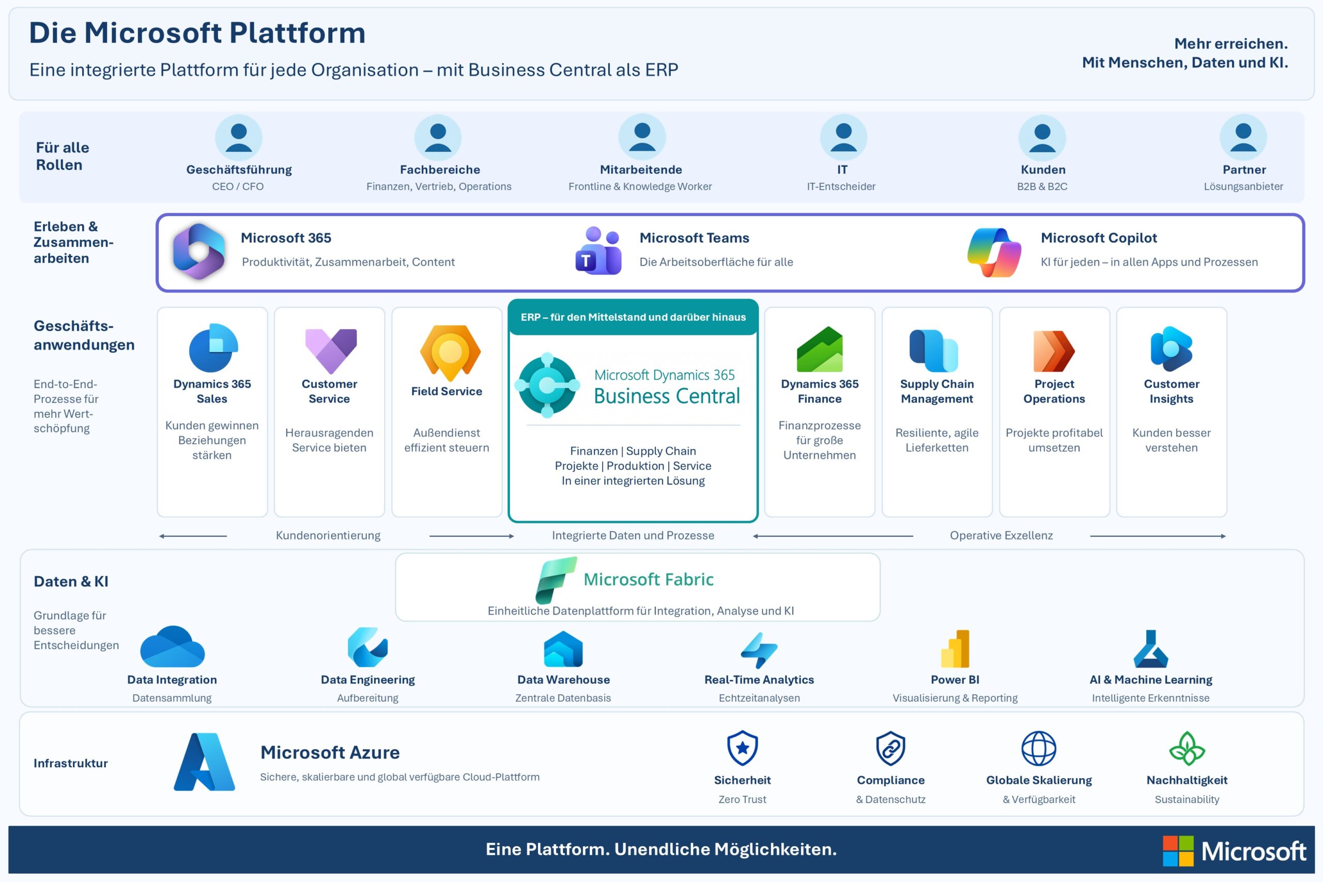Click 'Mehr erreichen.' slogan text
This screenshot has height=882, width=1323.
(x=1230, y=43)
